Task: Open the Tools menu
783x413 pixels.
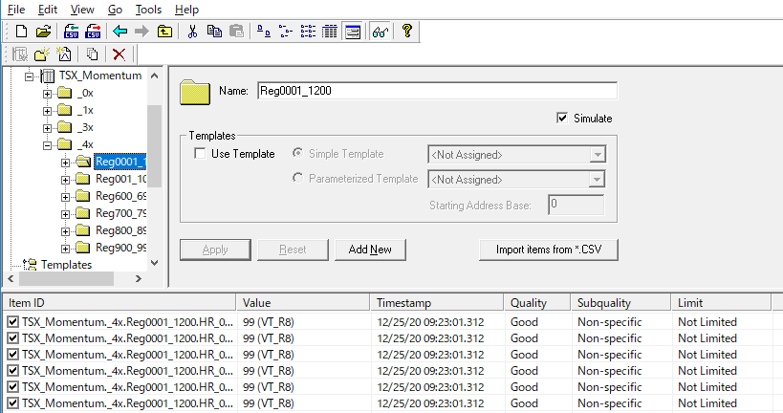Action: [x=148, y=9]
